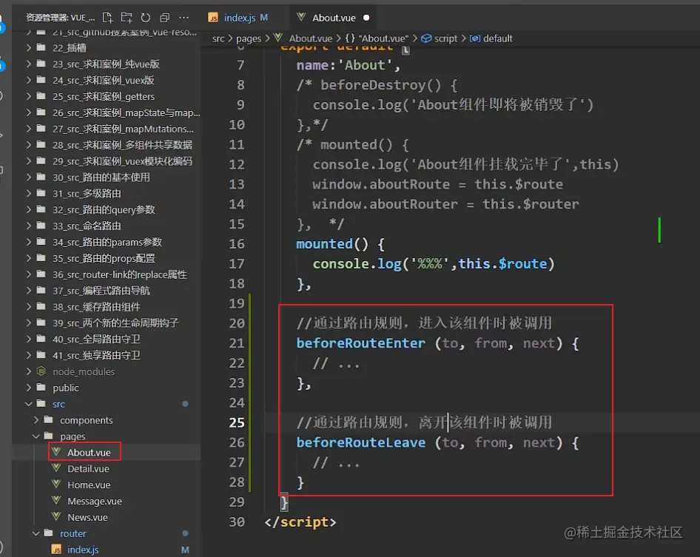The image size is (700, 557).
Task: Click the unsaved dot on About.vue tab
Action: tap(366, 18)
